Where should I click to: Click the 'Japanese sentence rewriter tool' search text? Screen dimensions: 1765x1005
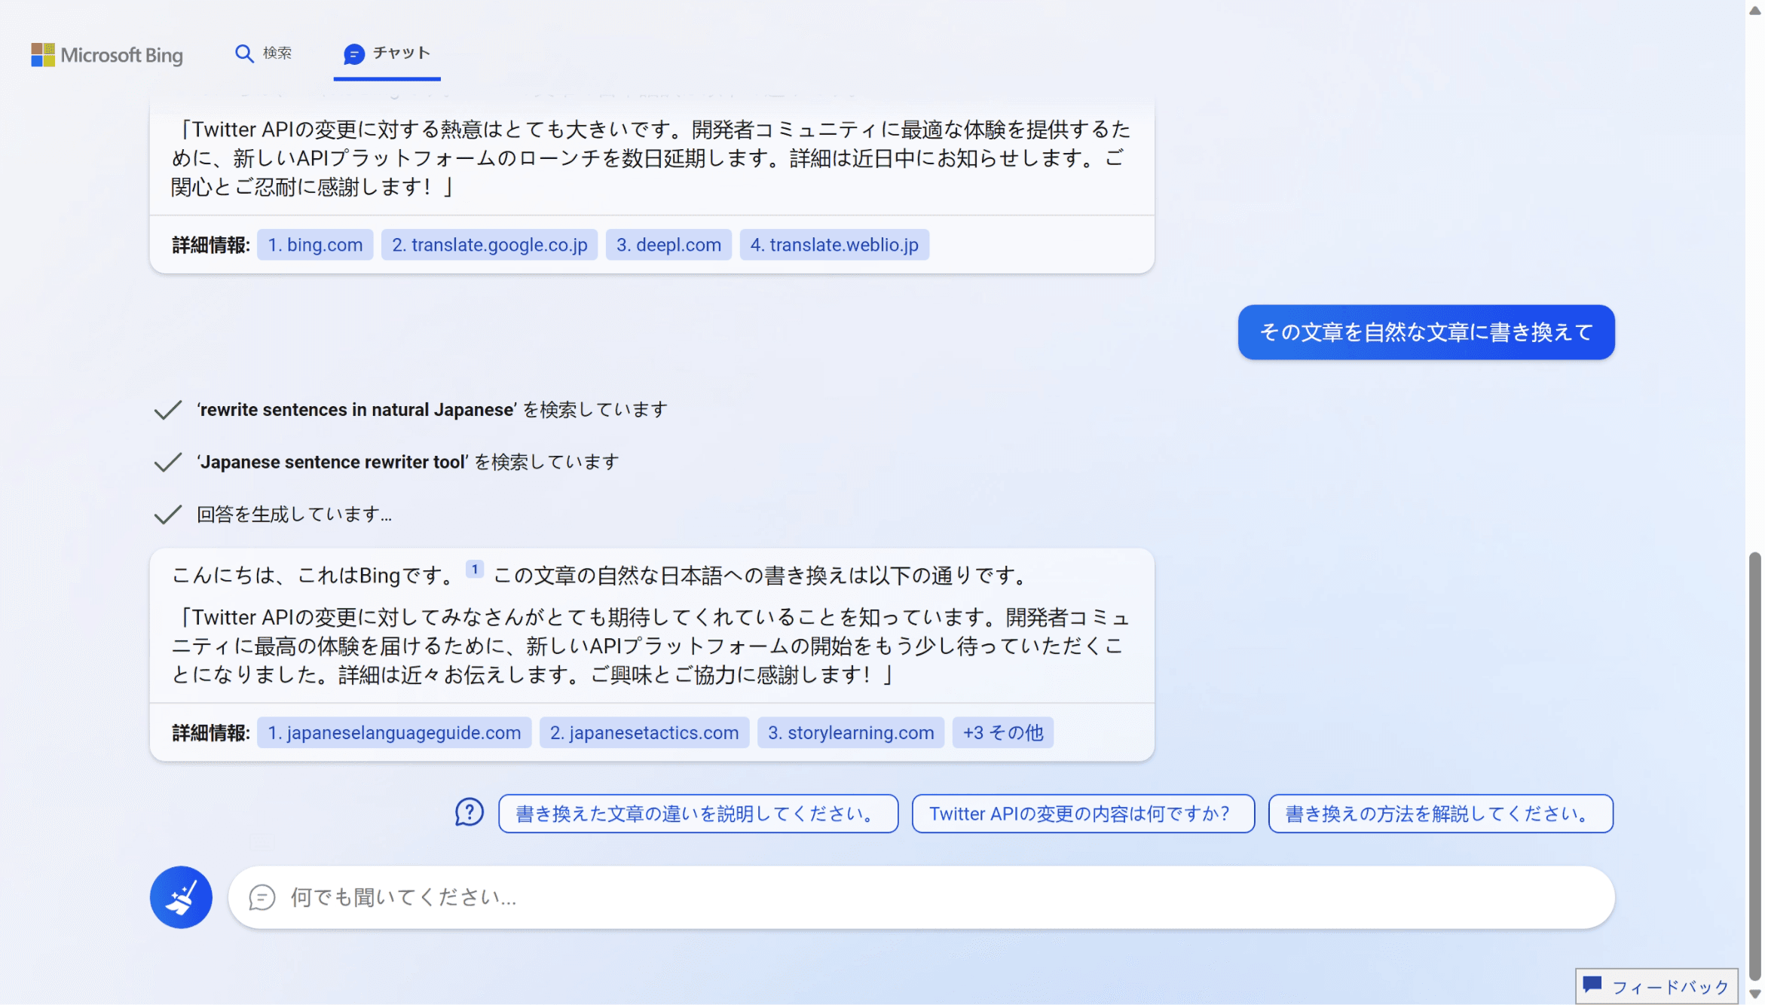click(x=408, y=462)
